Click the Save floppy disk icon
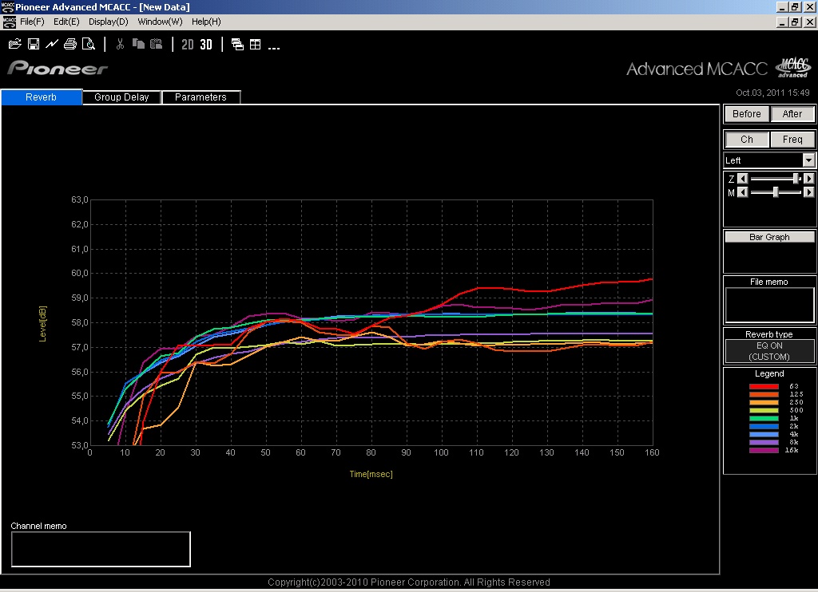Image resolution: width=818 pixels, height=592 pixels. (34, 44)
